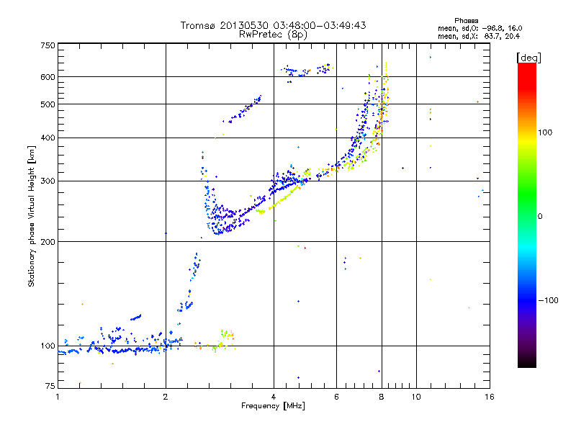Click the '[deg]' colorbar unit label
The image size is (576, 432).
coord(528,58)
